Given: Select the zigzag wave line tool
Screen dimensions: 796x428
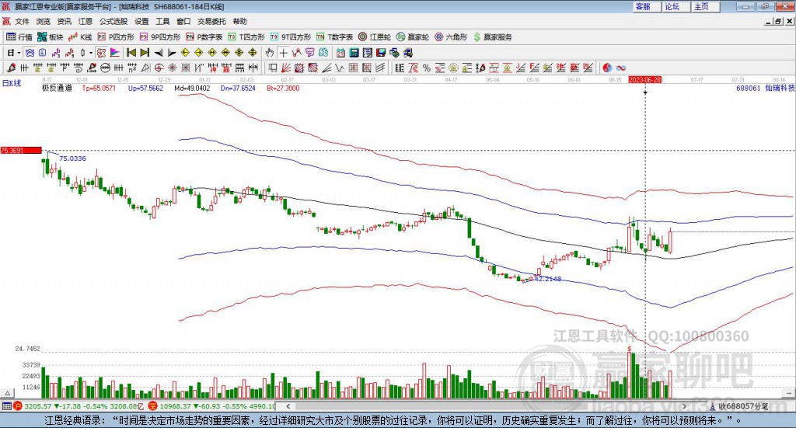Looking at the screenshot, I should pos(339,68).
